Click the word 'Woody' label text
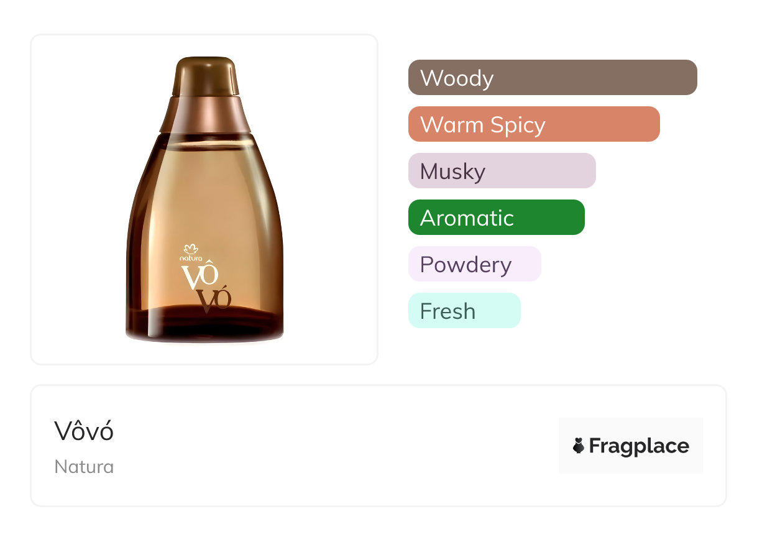757x537 pixels. 457,78
